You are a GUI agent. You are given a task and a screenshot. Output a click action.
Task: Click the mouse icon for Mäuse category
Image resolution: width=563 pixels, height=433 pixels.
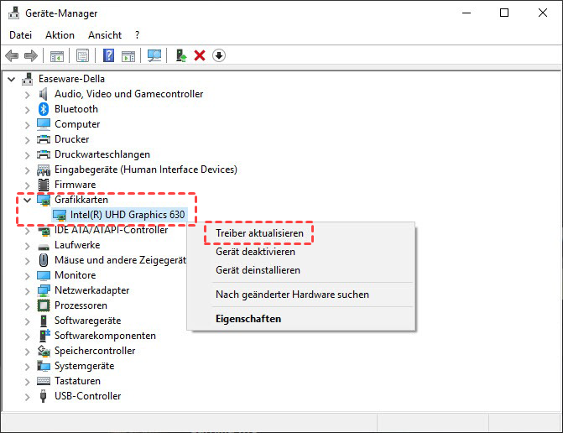[x=44, y=260]
